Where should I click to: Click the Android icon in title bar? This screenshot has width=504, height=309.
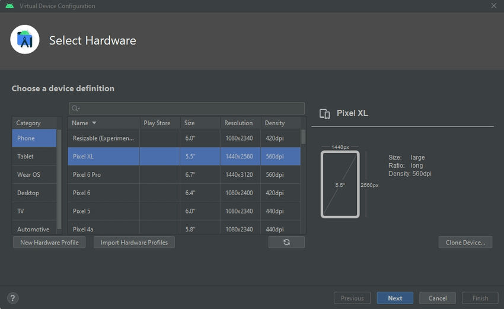pyautogui.click(x=9, y=6)
